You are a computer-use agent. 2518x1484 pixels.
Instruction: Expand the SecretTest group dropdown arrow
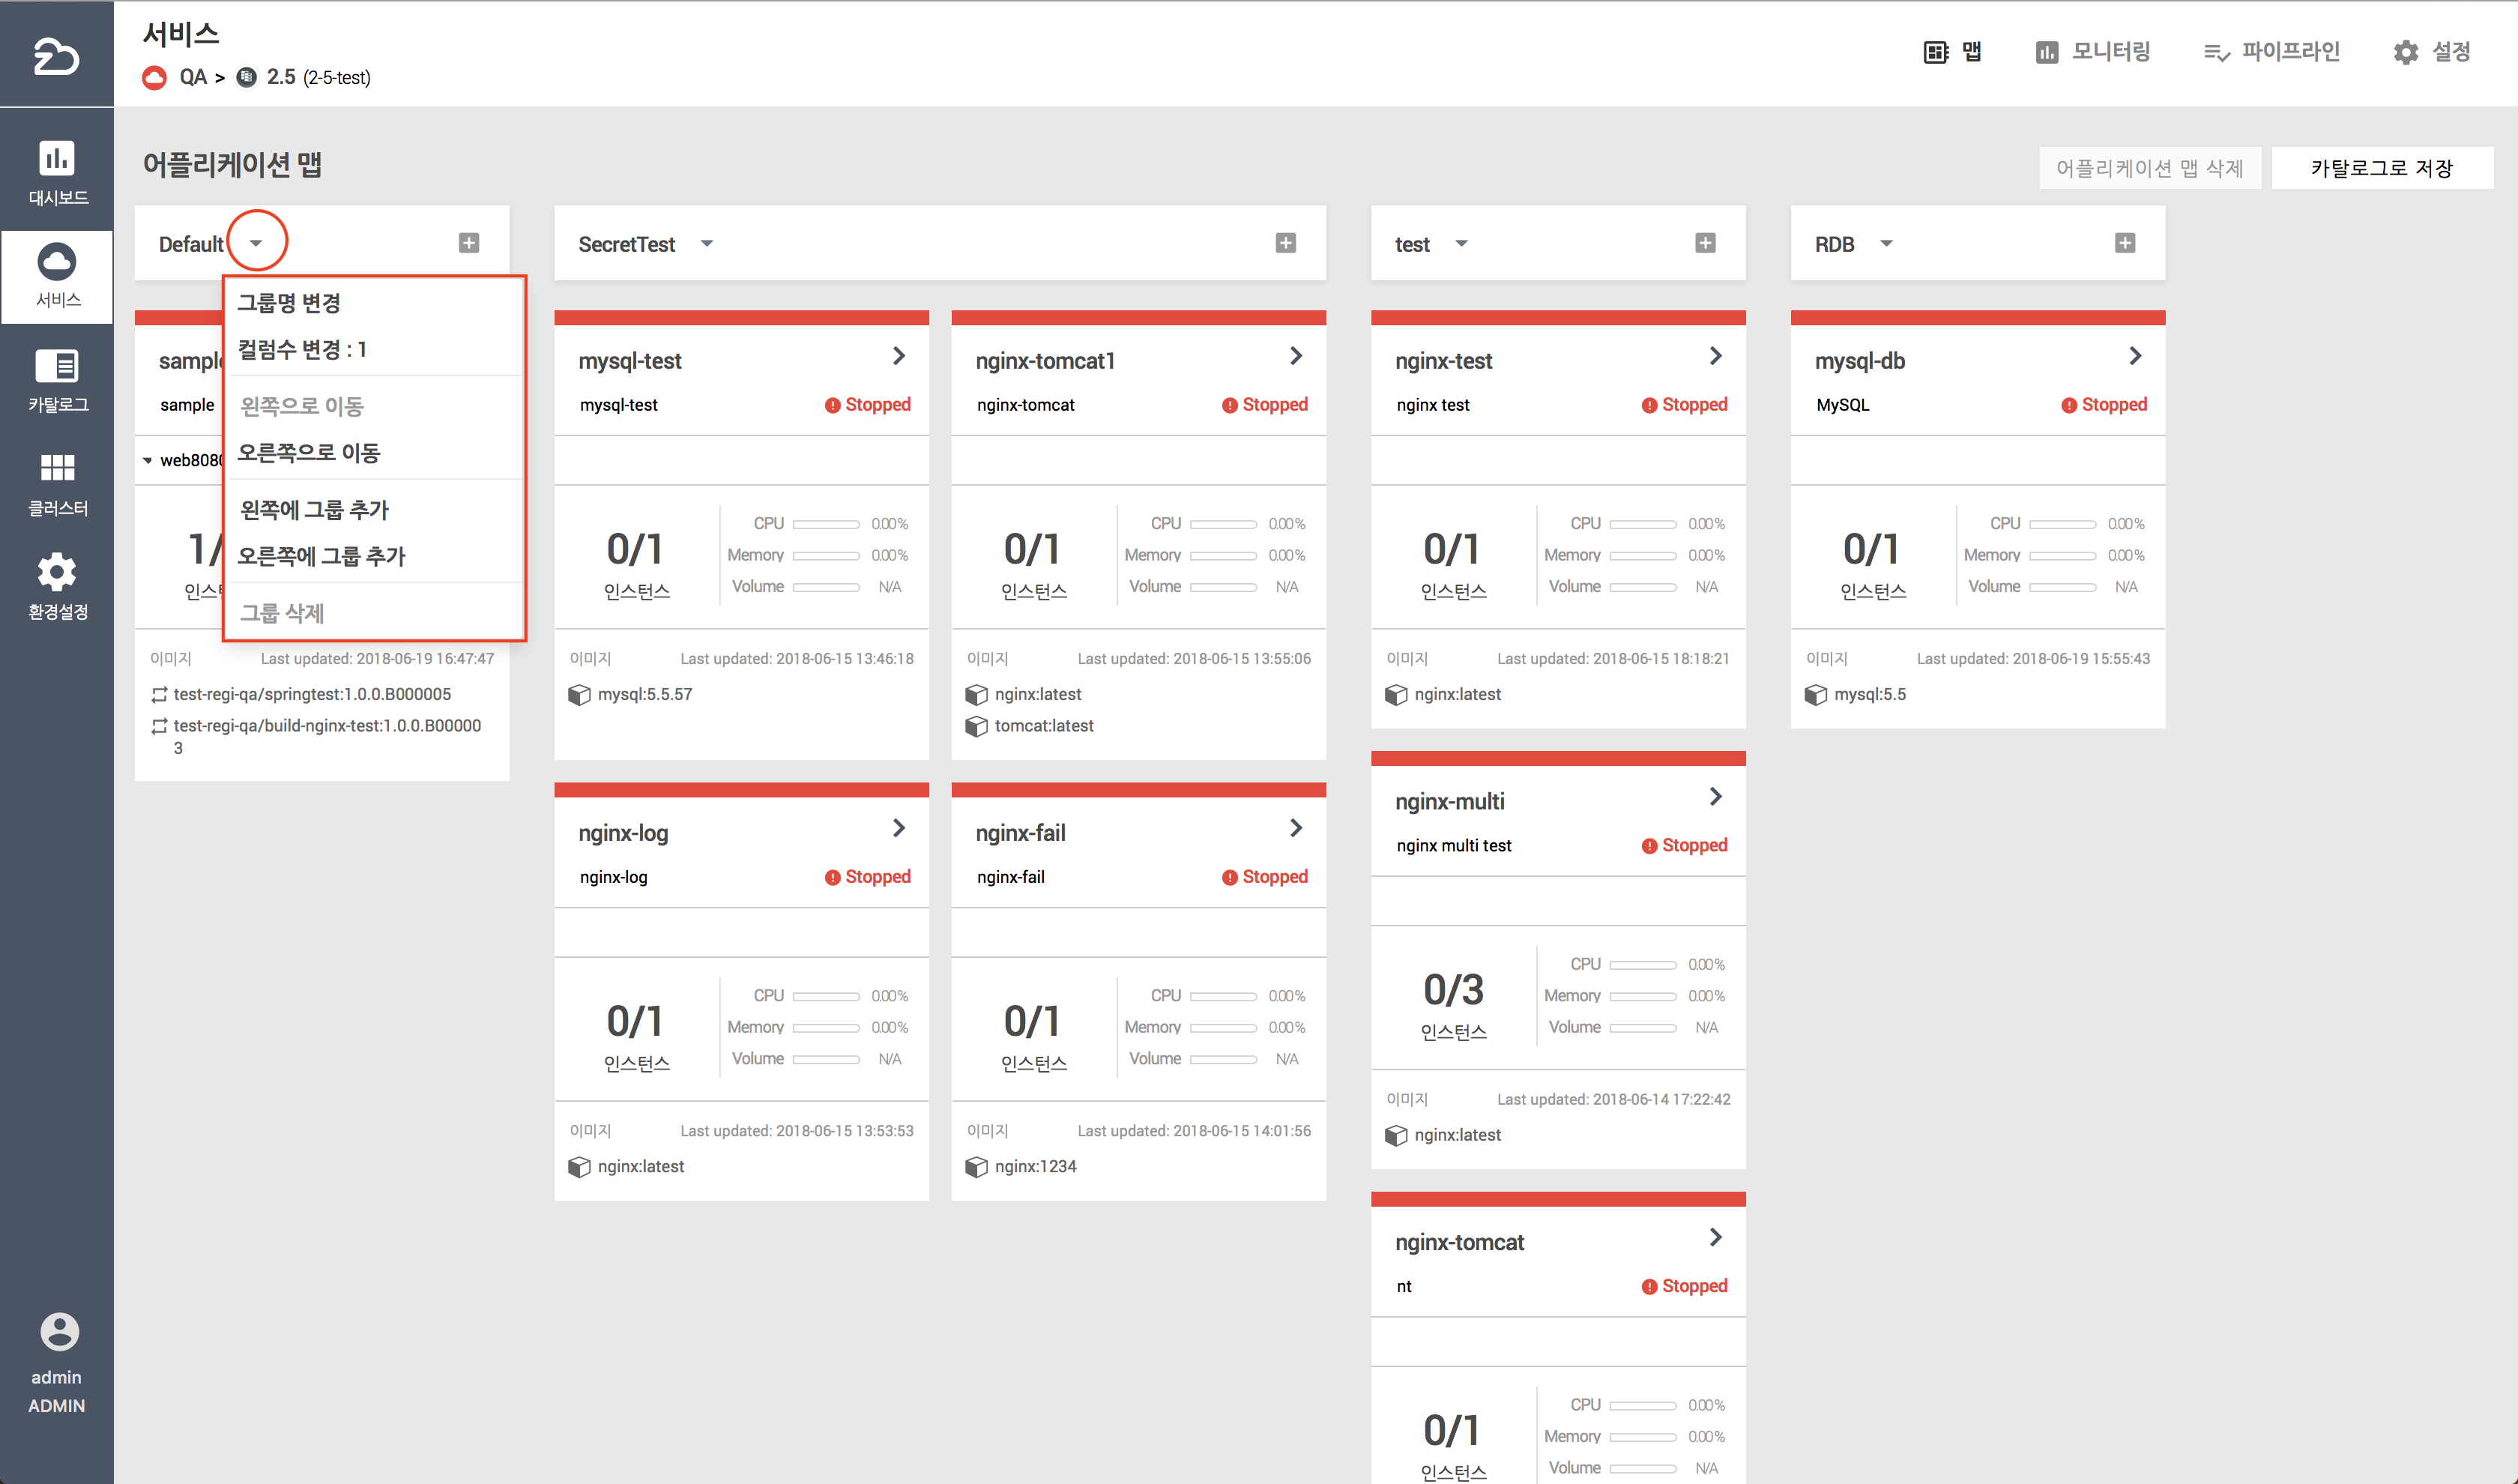tap(707, 244)
